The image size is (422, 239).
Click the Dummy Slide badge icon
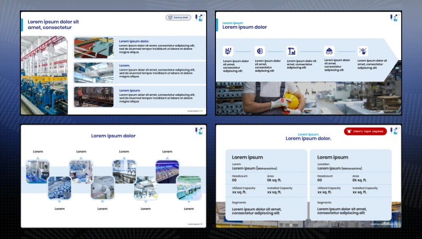170,17
